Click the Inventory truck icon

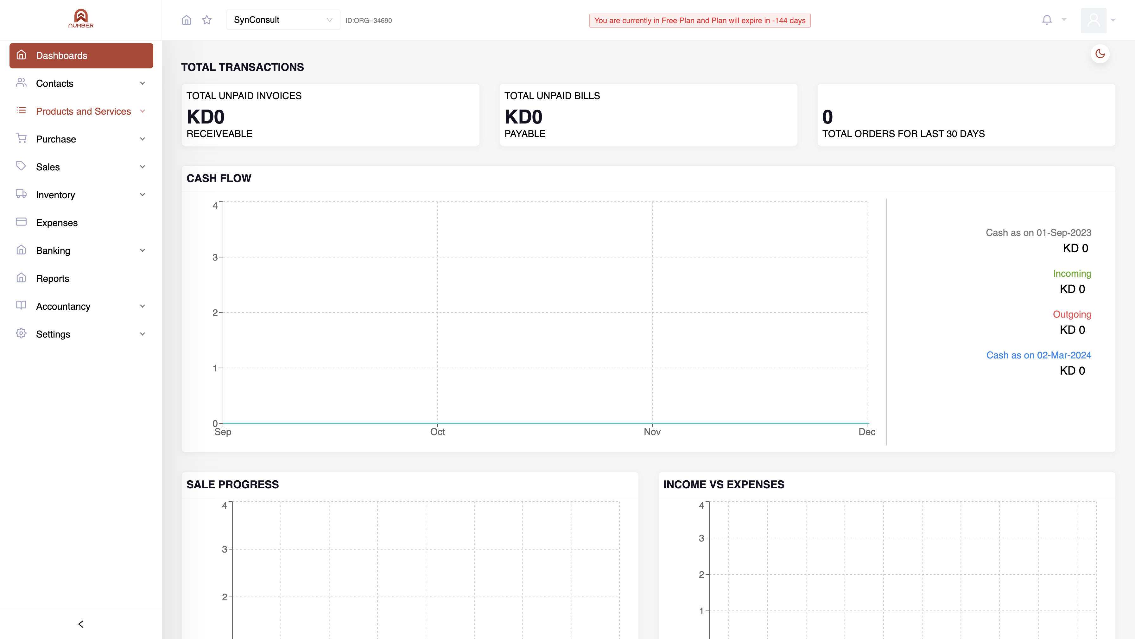coord(21,194)
